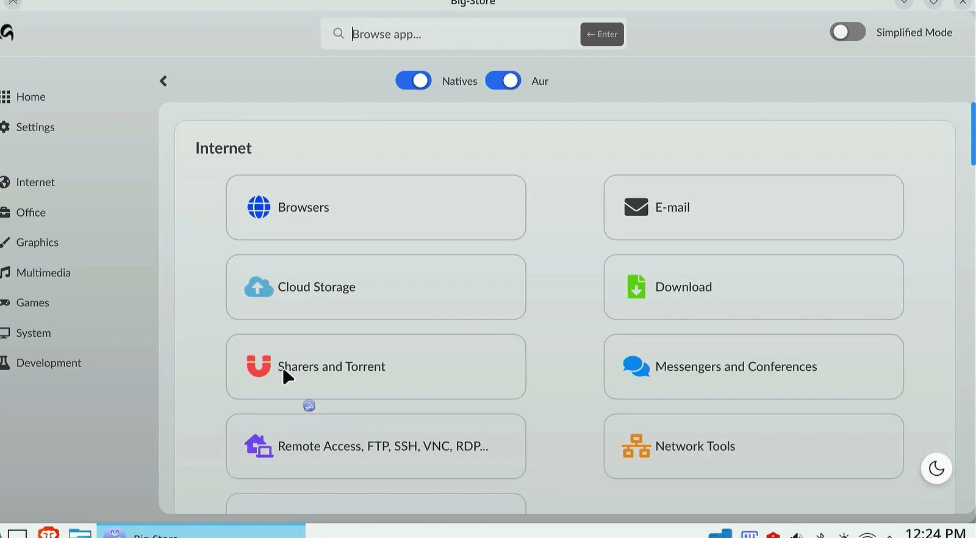Open the Browsers category globe icon
Image resolution: width=976 pixels, height=538 pixels.
pyautogui.click(x=259, y=207)
